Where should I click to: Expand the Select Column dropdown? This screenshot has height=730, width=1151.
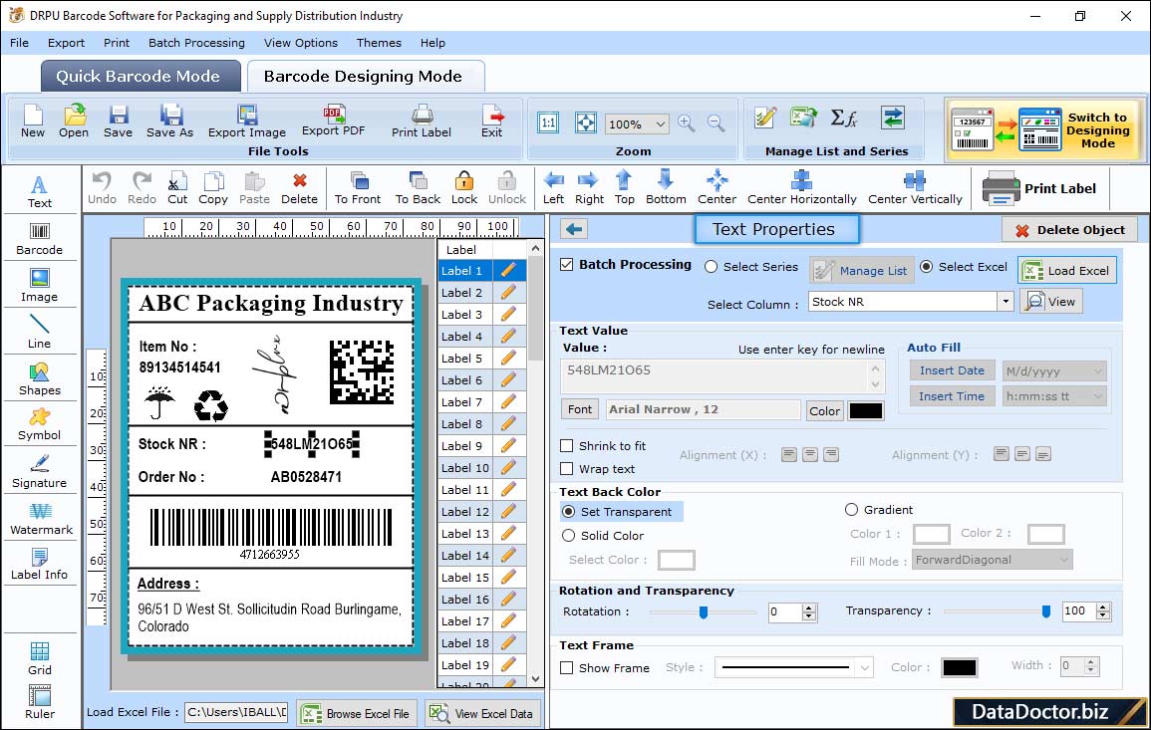coord(1005,302)
